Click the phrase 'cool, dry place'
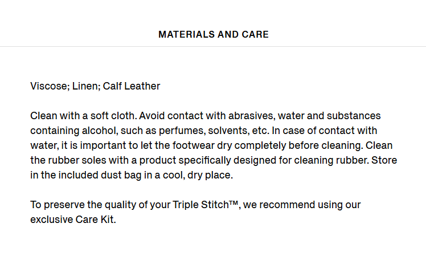The height and width of the screenshot is (272, 426). click(197, 175)
